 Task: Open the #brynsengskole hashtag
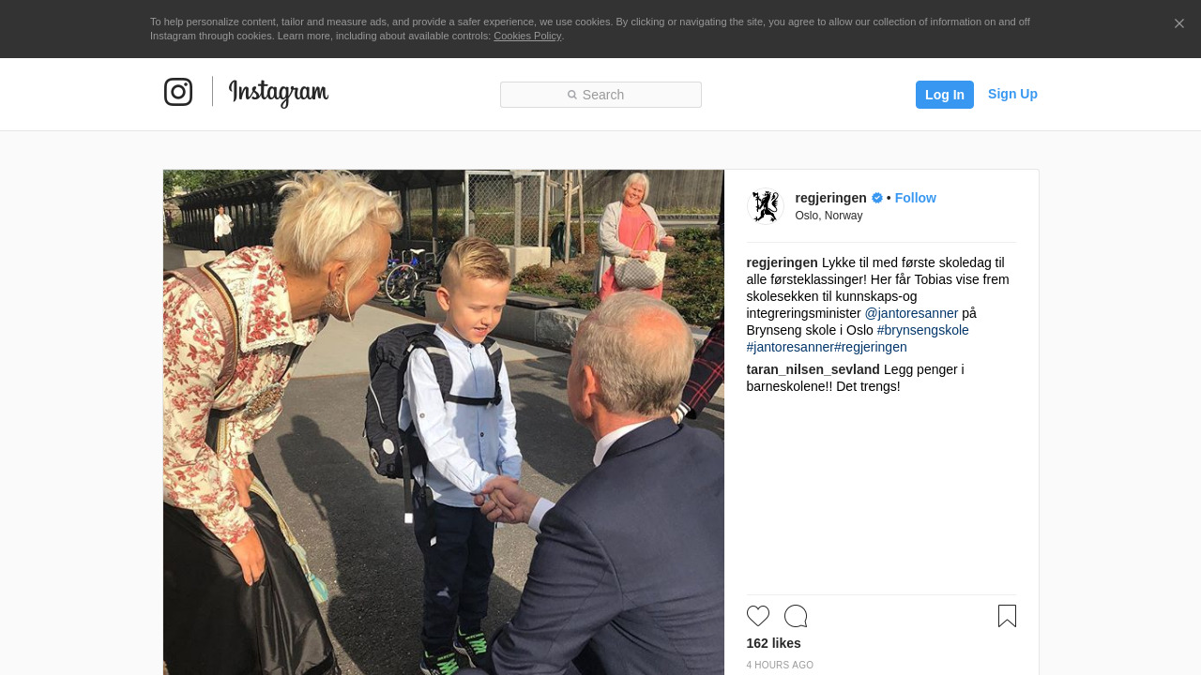923,330
